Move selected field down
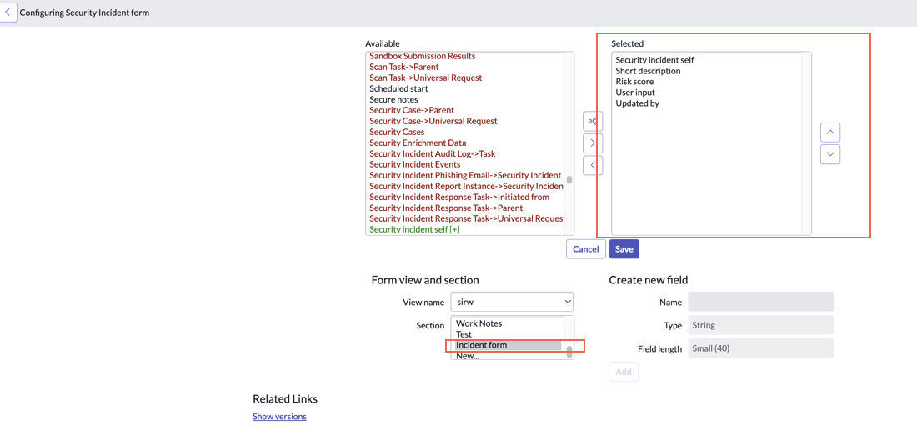Screen dimensions: 917x441 point(830,154)
